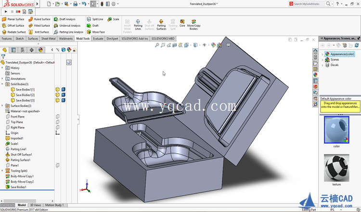Click the SolidWorks Resources home icon
This screenshot has width=361, height=212.
tap(315, 51)
